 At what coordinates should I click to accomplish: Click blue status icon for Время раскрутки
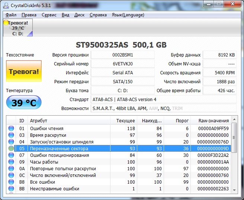point(11,135)
